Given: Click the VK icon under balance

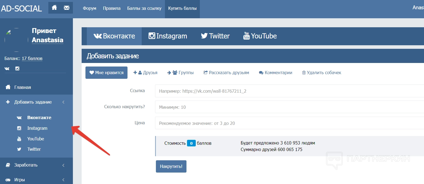Looking at the screenshot, I should [x=7, y=68].
